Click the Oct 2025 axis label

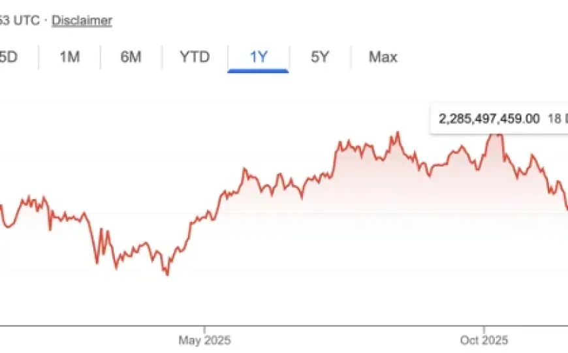(484, 340)
